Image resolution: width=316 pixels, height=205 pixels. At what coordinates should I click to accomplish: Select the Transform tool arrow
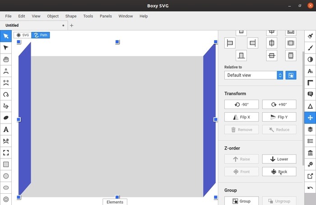pos(6,36)
